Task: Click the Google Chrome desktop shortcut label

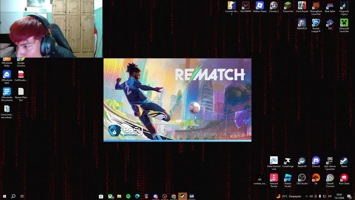Action: pyautogui.click(x=21, y=64)
